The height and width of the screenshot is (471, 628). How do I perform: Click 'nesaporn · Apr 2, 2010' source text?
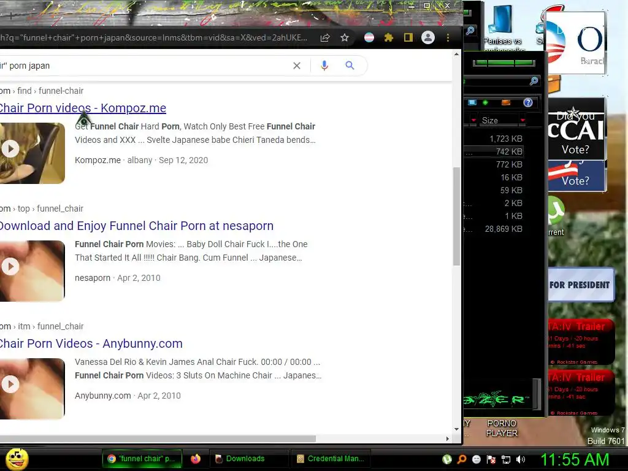(117, 278)
